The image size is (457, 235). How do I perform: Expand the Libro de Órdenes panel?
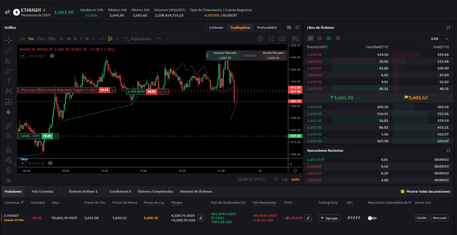pos(448,27)
